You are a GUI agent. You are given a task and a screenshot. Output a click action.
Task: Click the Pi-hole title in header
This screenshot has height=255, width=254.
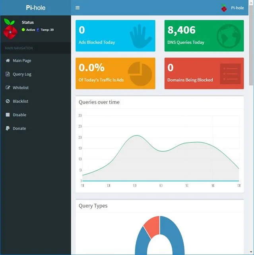(x=36, y=8)
